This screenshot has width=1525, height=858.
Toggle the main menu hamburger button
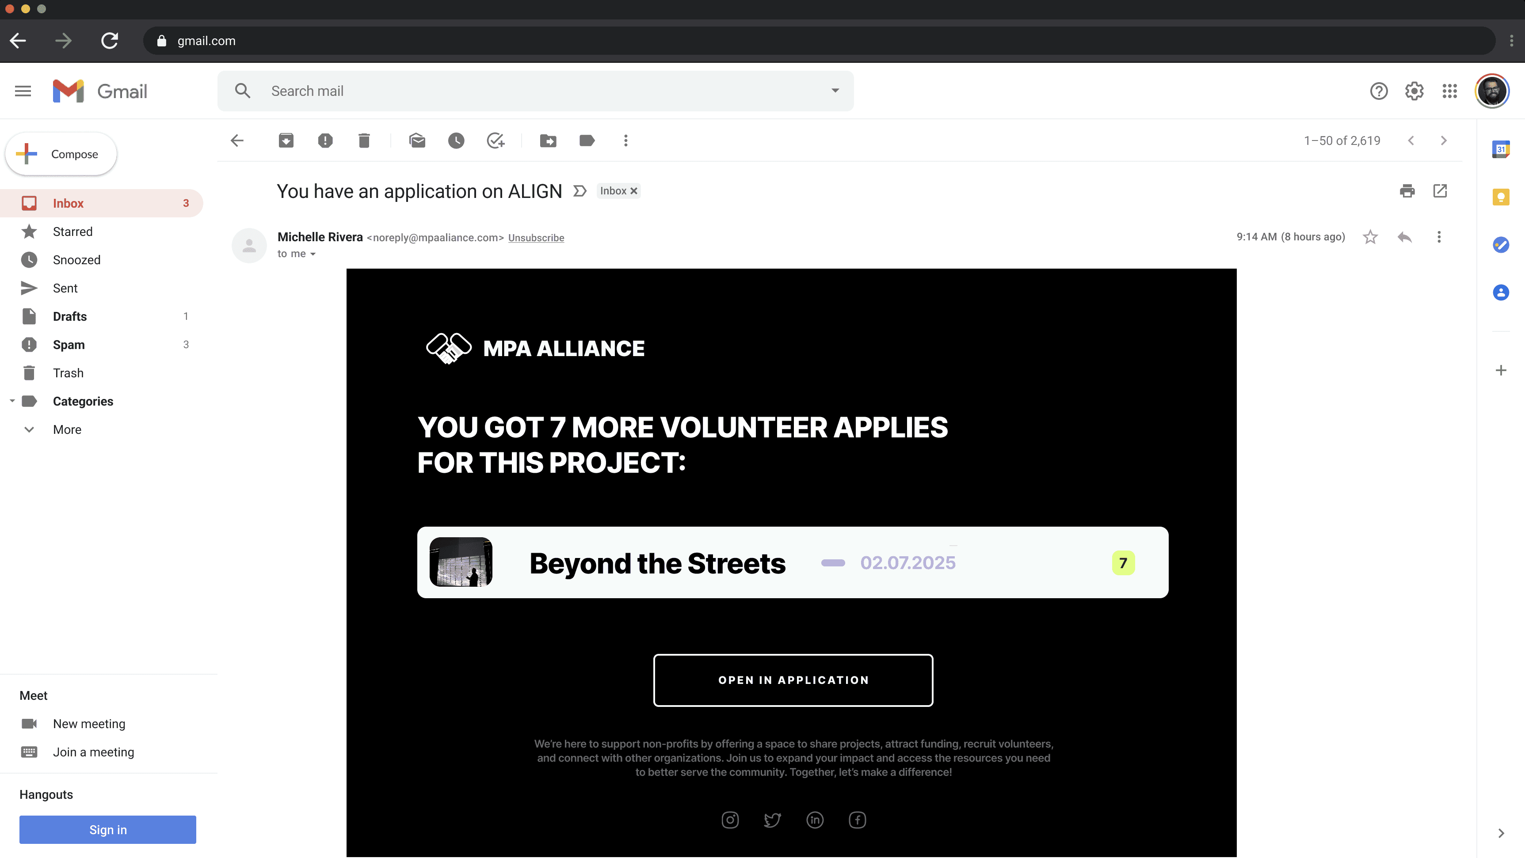23,91
